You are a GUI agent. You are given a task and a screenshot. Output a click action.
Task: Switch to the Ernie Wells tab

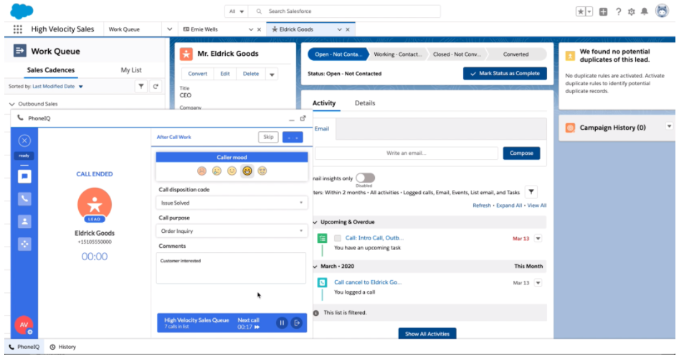[204, 29]
